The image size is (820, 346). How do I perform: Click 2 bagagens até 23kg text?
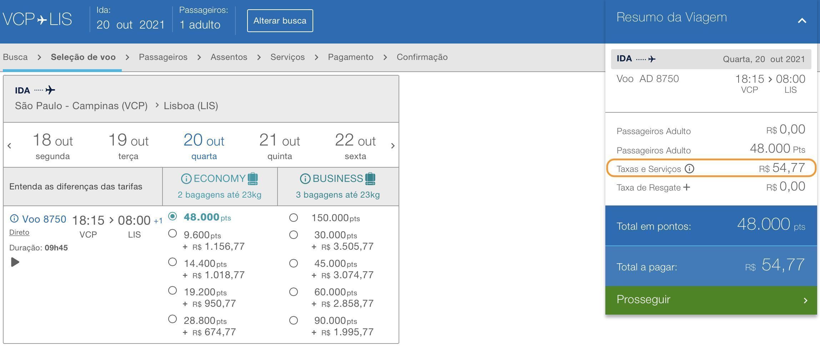click(220, 195)
